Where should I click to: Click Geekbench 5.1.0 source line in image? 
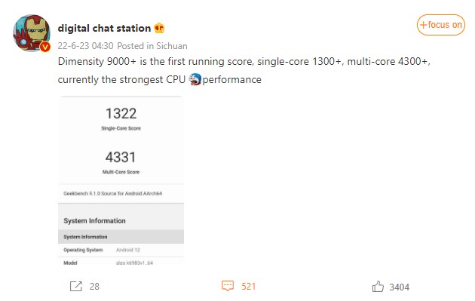[x=112, y=193]
